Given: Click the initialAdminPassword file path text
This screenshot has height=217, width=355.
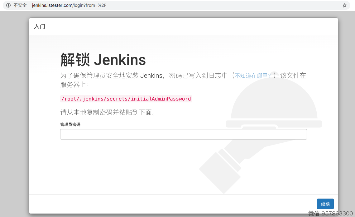Looking at the screenshot, I should pyautogui.click(x=126, y=99).
